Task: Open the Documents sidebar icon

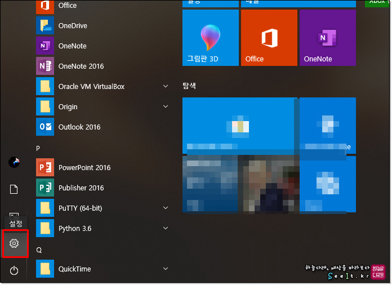Action: point(14,189)
